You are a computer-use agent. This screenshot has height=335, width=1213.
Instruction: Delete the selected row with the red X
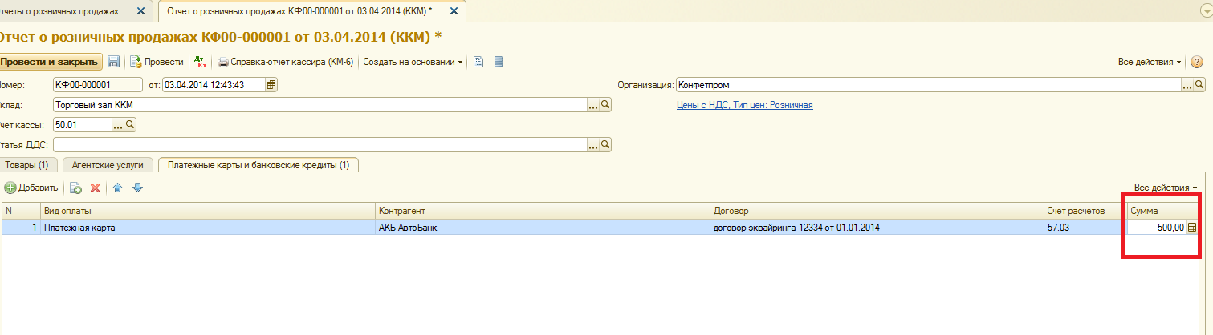95,188
